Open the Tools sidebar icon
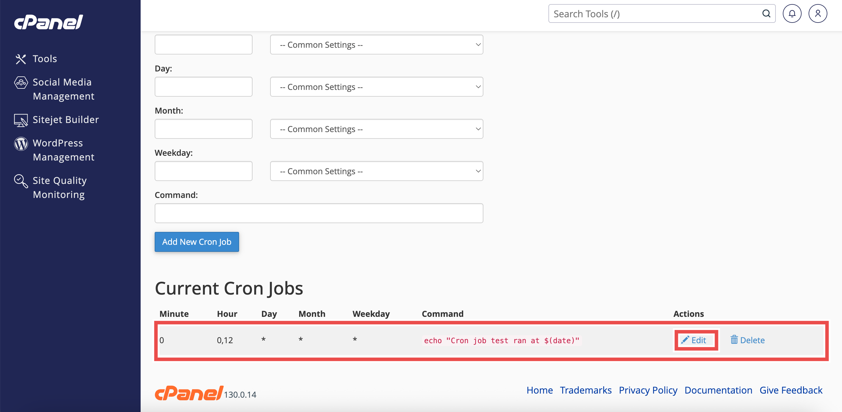 coord(21,59)
